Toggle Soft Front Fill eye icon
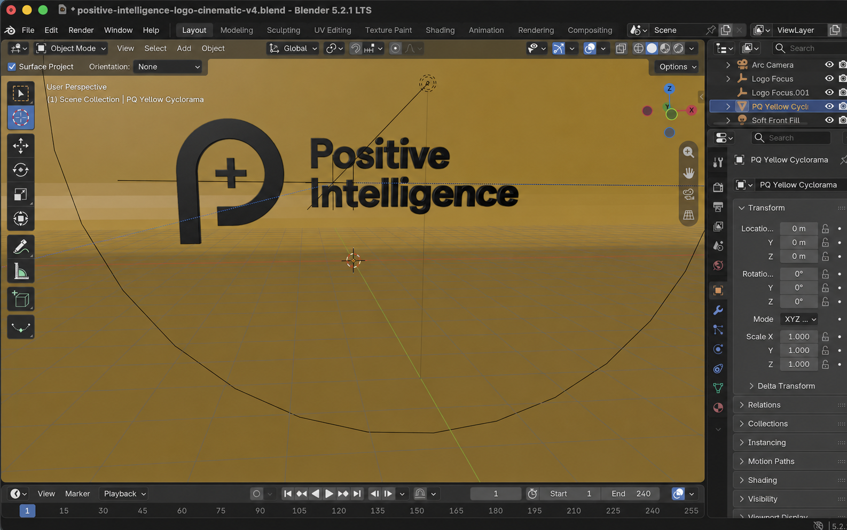 pyautogui.click(x=829, y=120)
